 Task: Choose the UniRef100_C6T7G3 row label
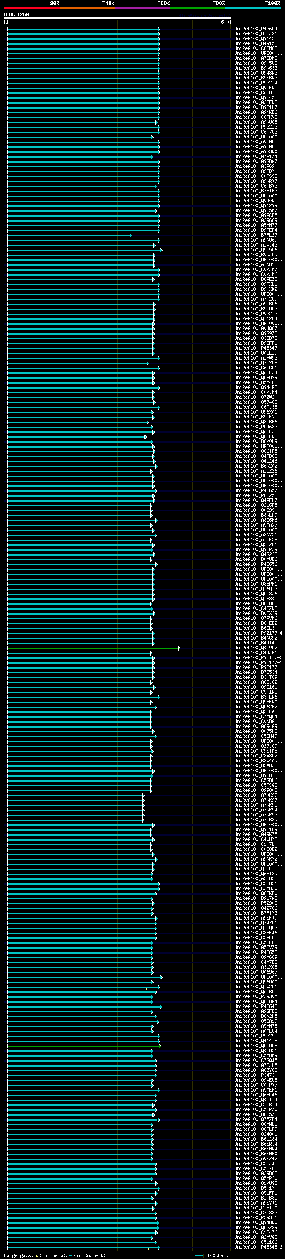click(256, 132)
